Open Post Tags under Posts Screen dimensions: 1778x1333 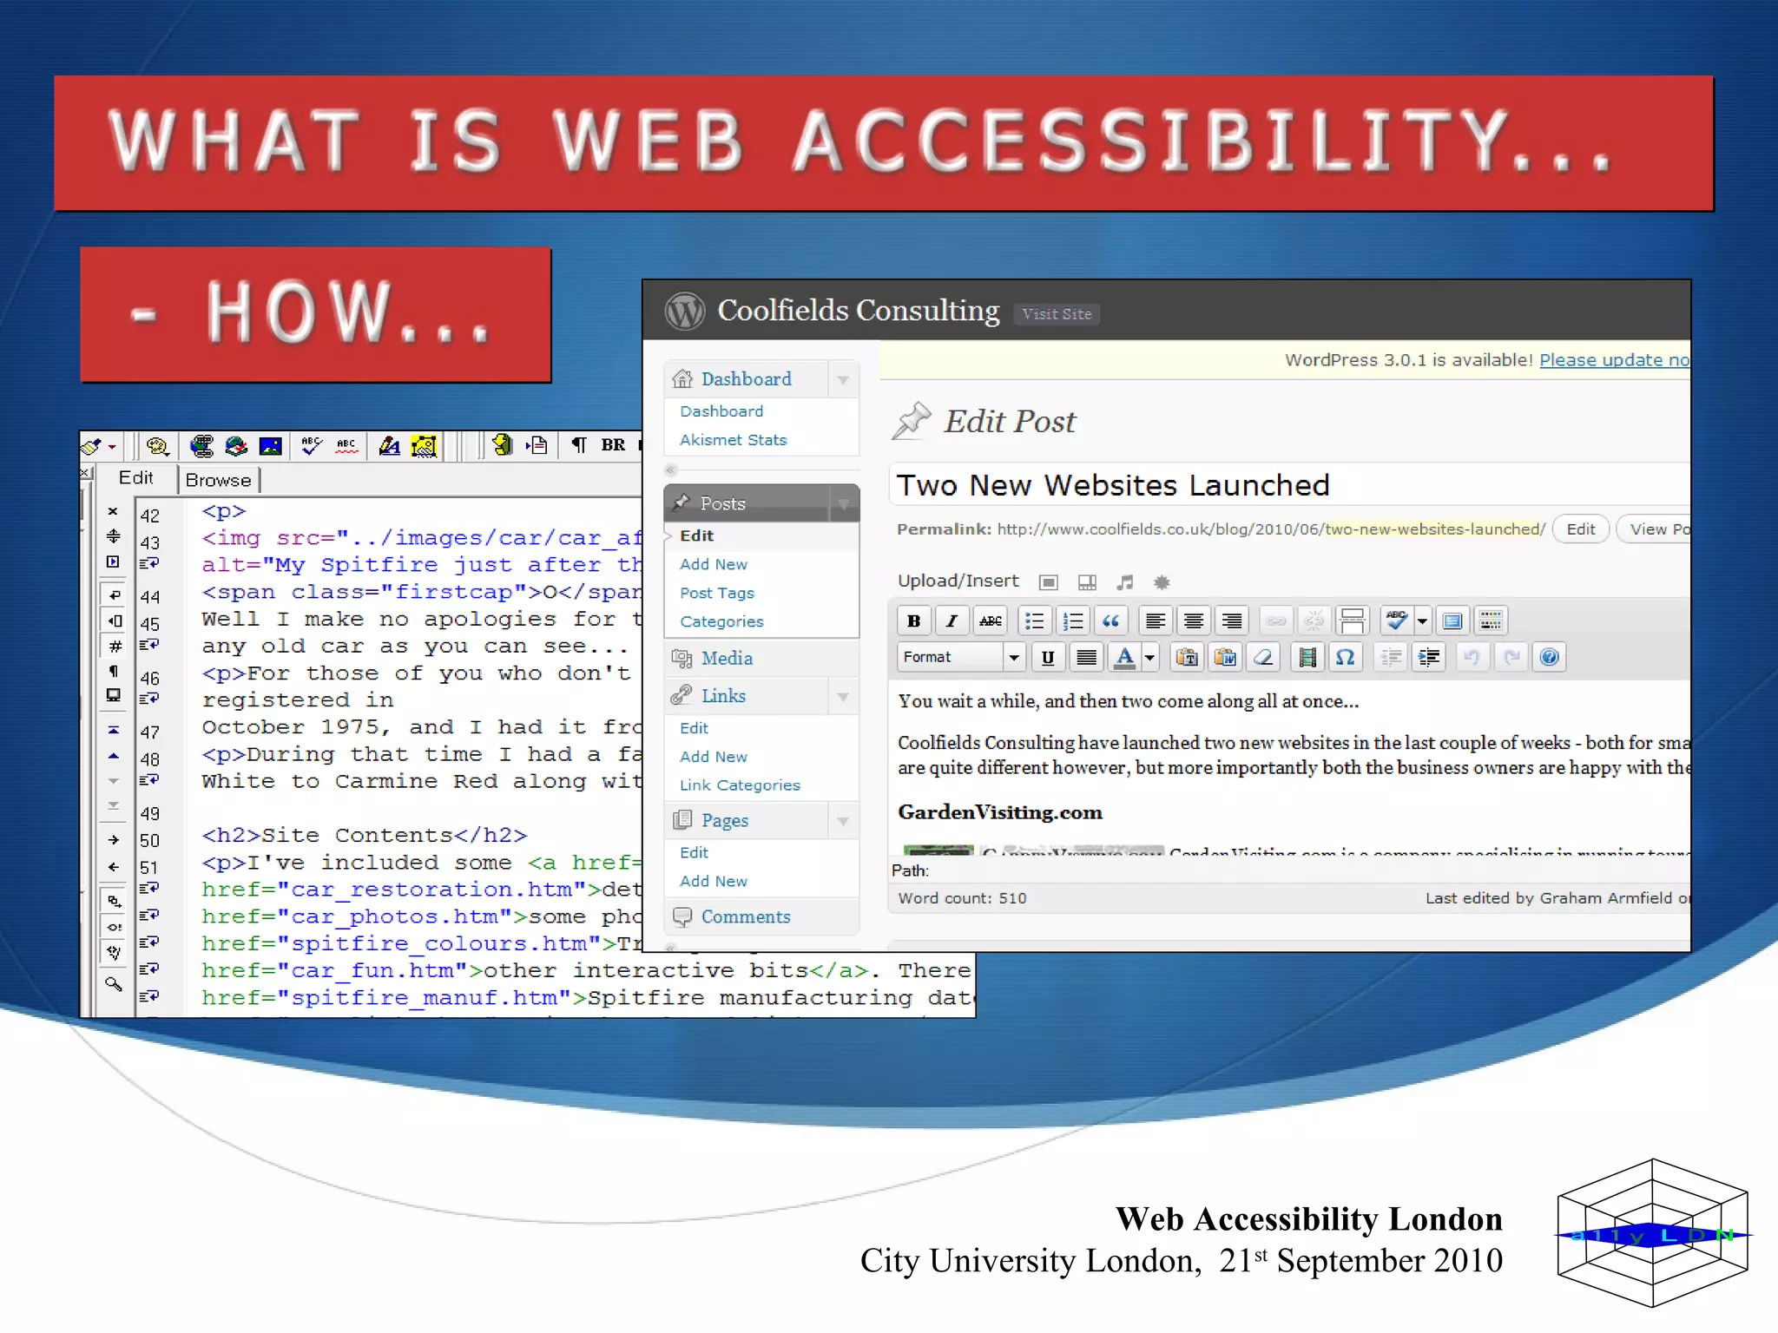click(717, 593)
